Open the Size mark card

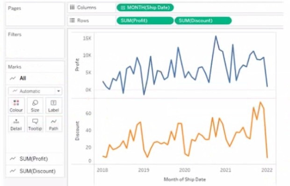35,106
